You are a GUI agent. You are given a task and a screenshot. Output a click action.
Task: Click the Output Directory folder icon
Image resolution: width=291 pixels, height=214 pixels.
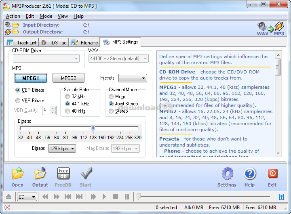(16, 32)
